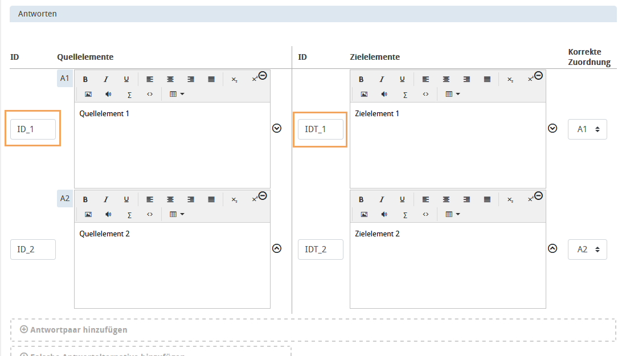Click into Zielelement 1 text area
The image size is (622, 356).
pos(447,148)
